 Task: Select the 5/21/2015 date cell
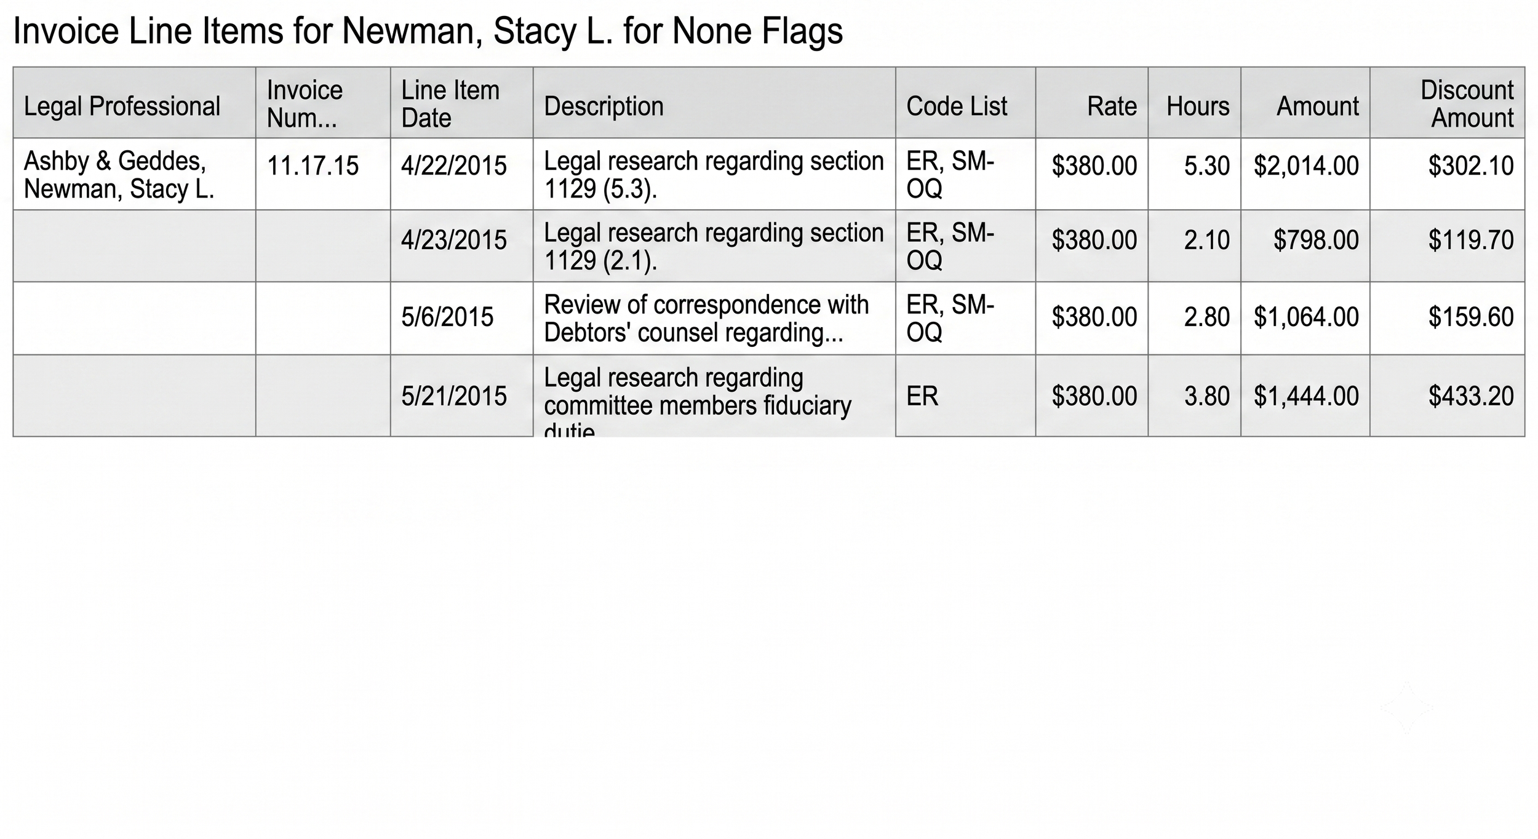[461, 396]
